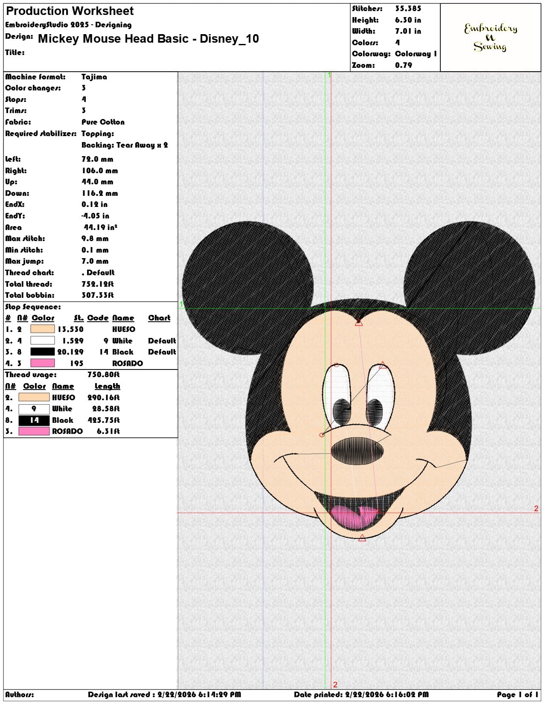Click White length 28.58ft
The image size is (544, 704).
(x=106, y=409)
